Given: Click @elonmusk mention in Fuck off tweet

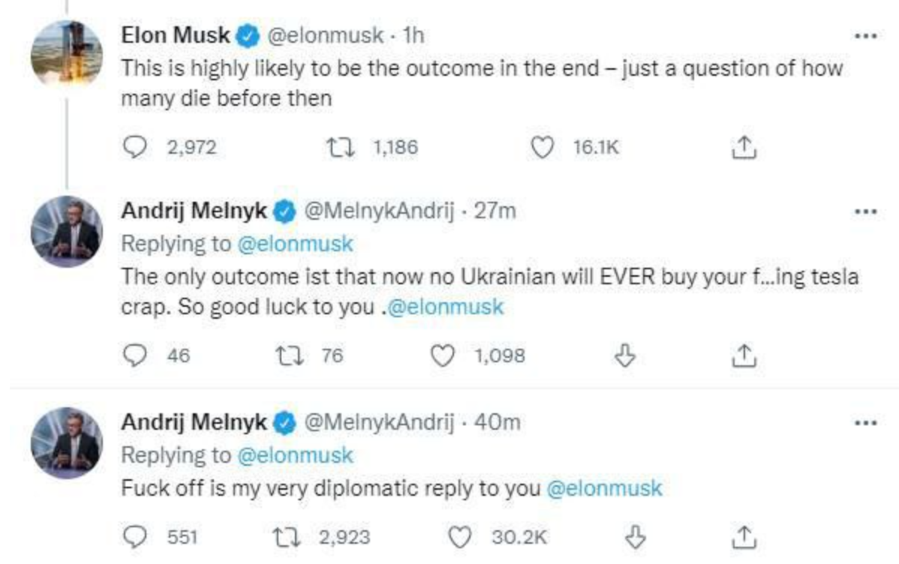Looking at the screenshot, I should pos(604,488).
